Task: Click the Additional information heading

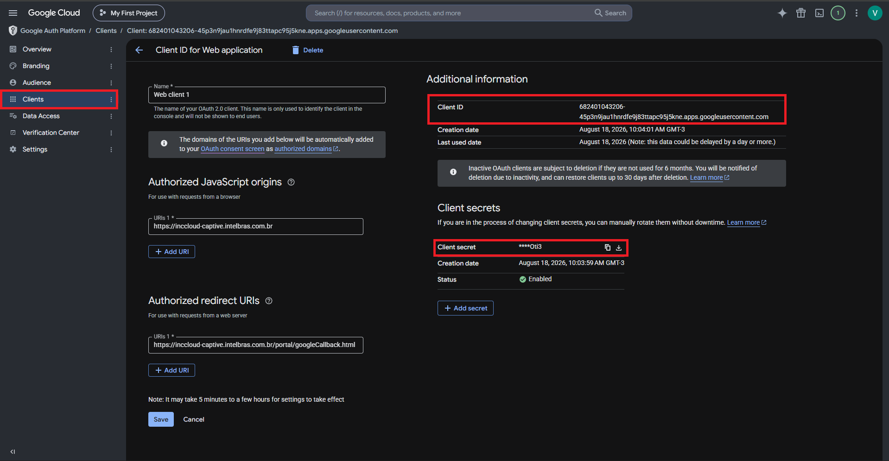Action: coord(477,79)
